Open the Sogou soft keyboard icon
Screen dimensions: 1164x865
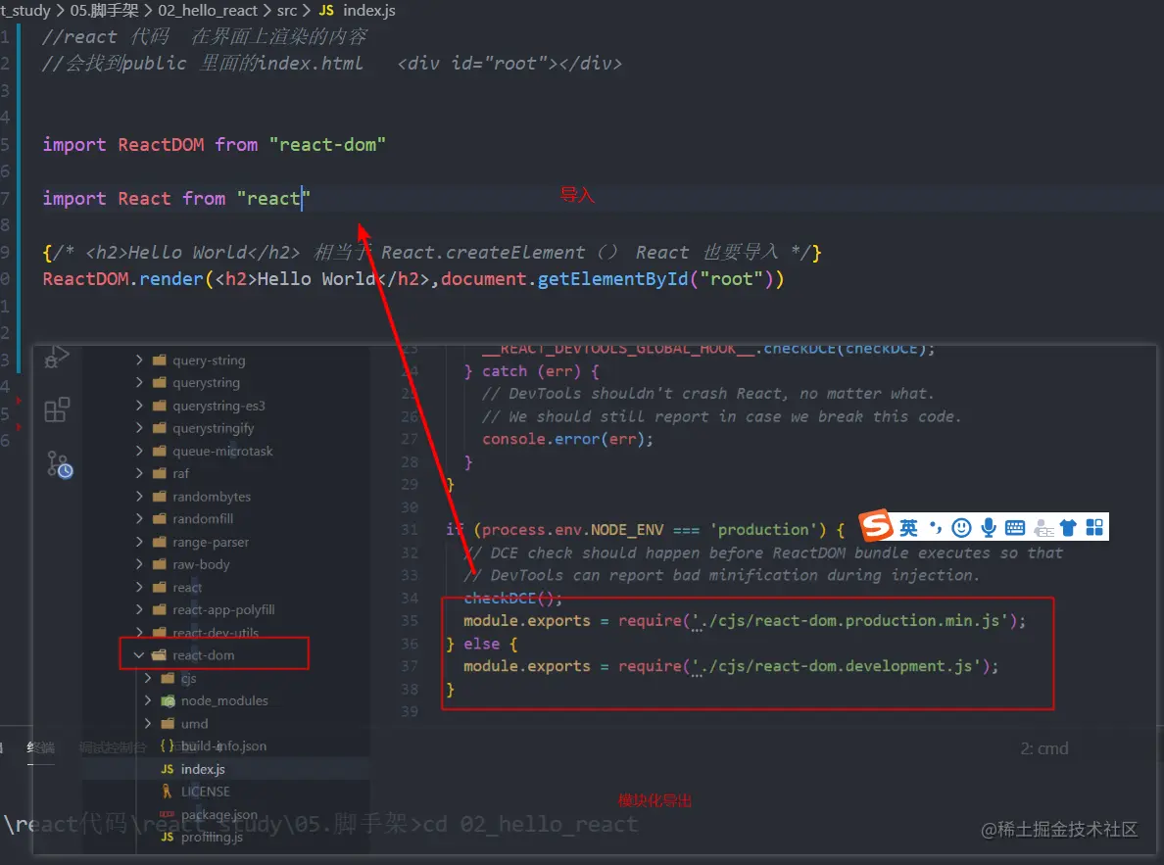1015,528
